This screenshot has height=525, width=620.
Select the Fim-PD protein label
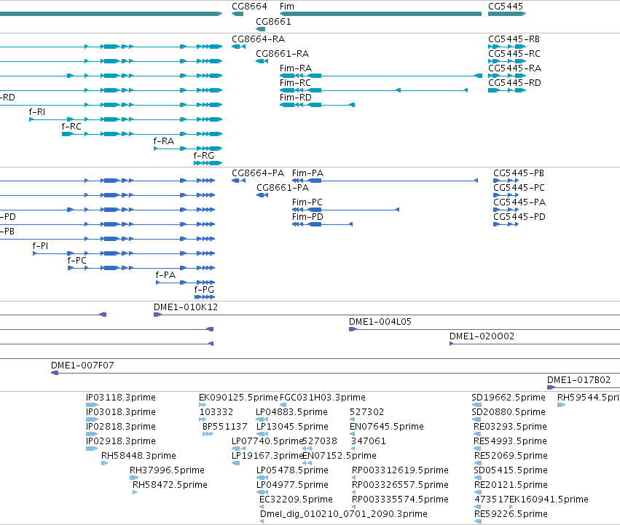[x=307, y=217]
